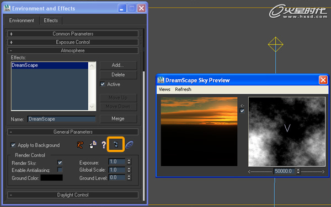The width and height of the screenshot is (331, 207).
Task: Collapse the Daylight Control rollout
Action: click(73, 195)
